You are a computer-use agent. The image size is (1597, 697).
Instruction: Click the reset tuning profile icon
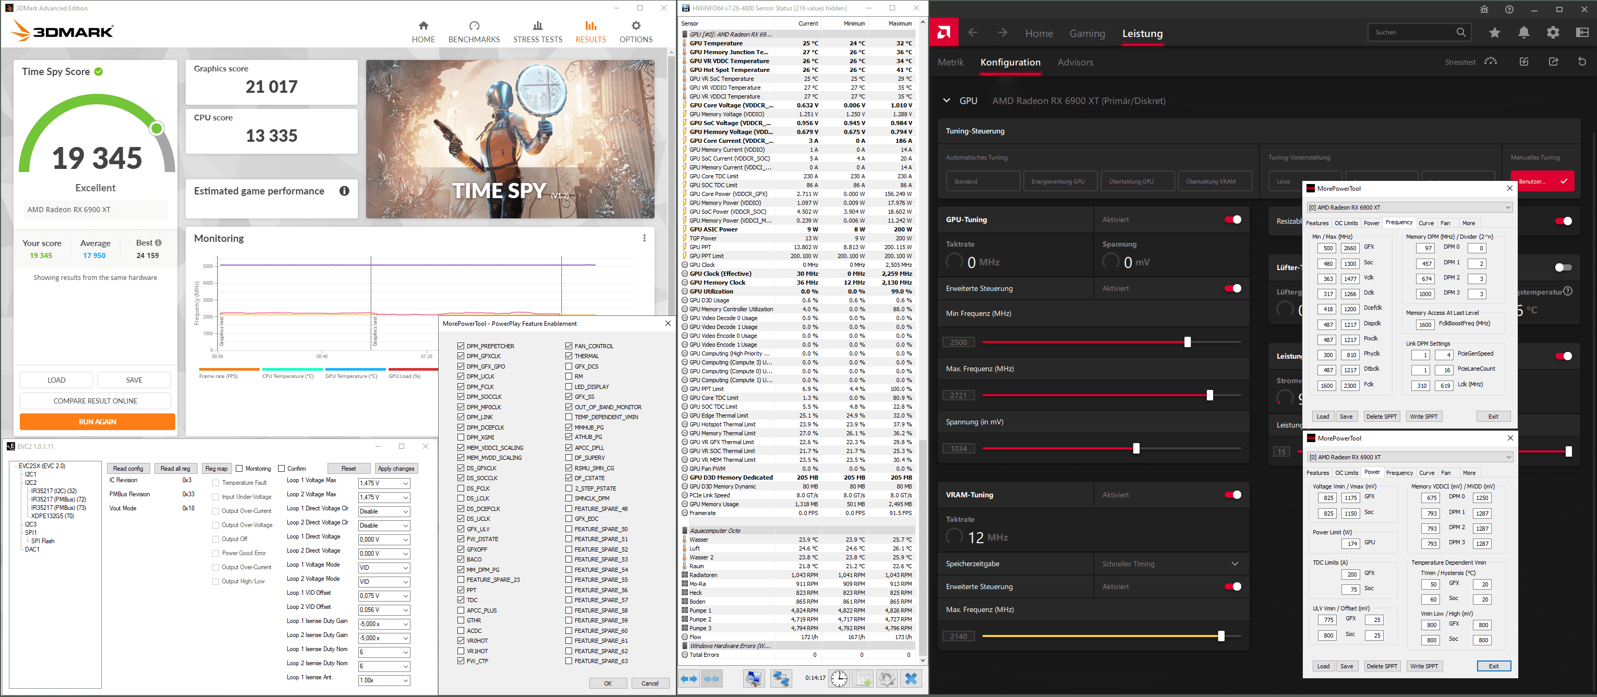pyautogui.click(x=1581, y=62)
